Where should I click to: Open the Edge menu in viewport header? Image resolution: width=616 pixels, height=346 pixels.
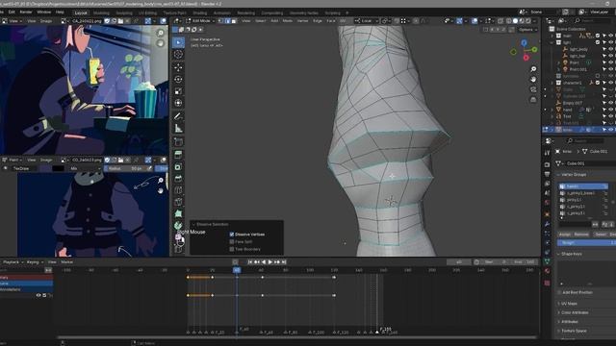pos(318,21)
